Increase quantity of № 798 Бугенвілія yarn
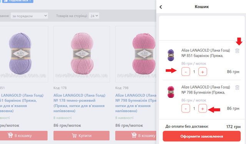The width and height of the screenshot is (246, 144). pyautogui.click(x=203, y=109)
